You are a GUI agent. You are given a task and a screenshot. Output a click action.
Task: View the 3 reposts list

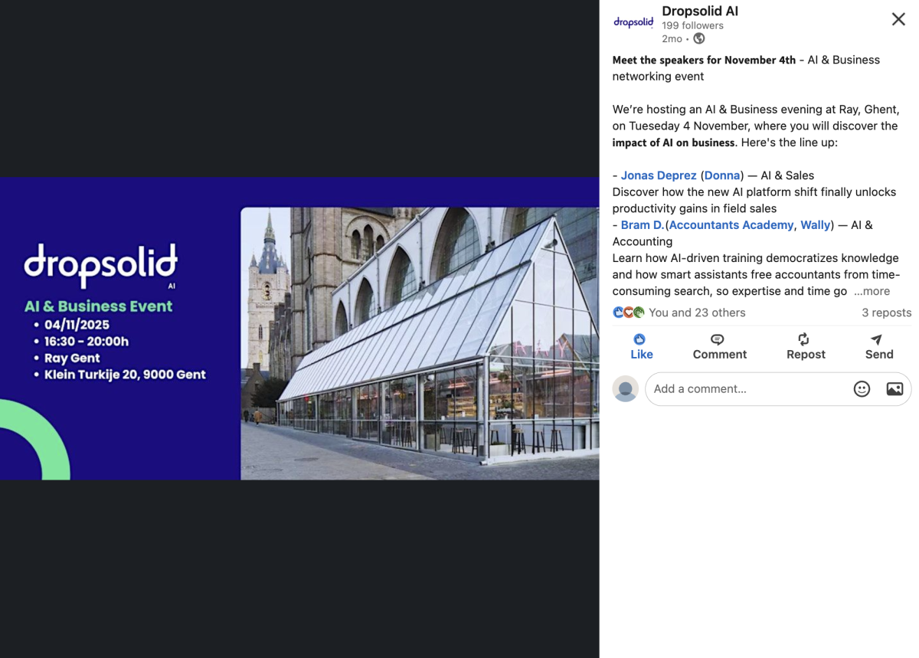(x=886, y=313)
